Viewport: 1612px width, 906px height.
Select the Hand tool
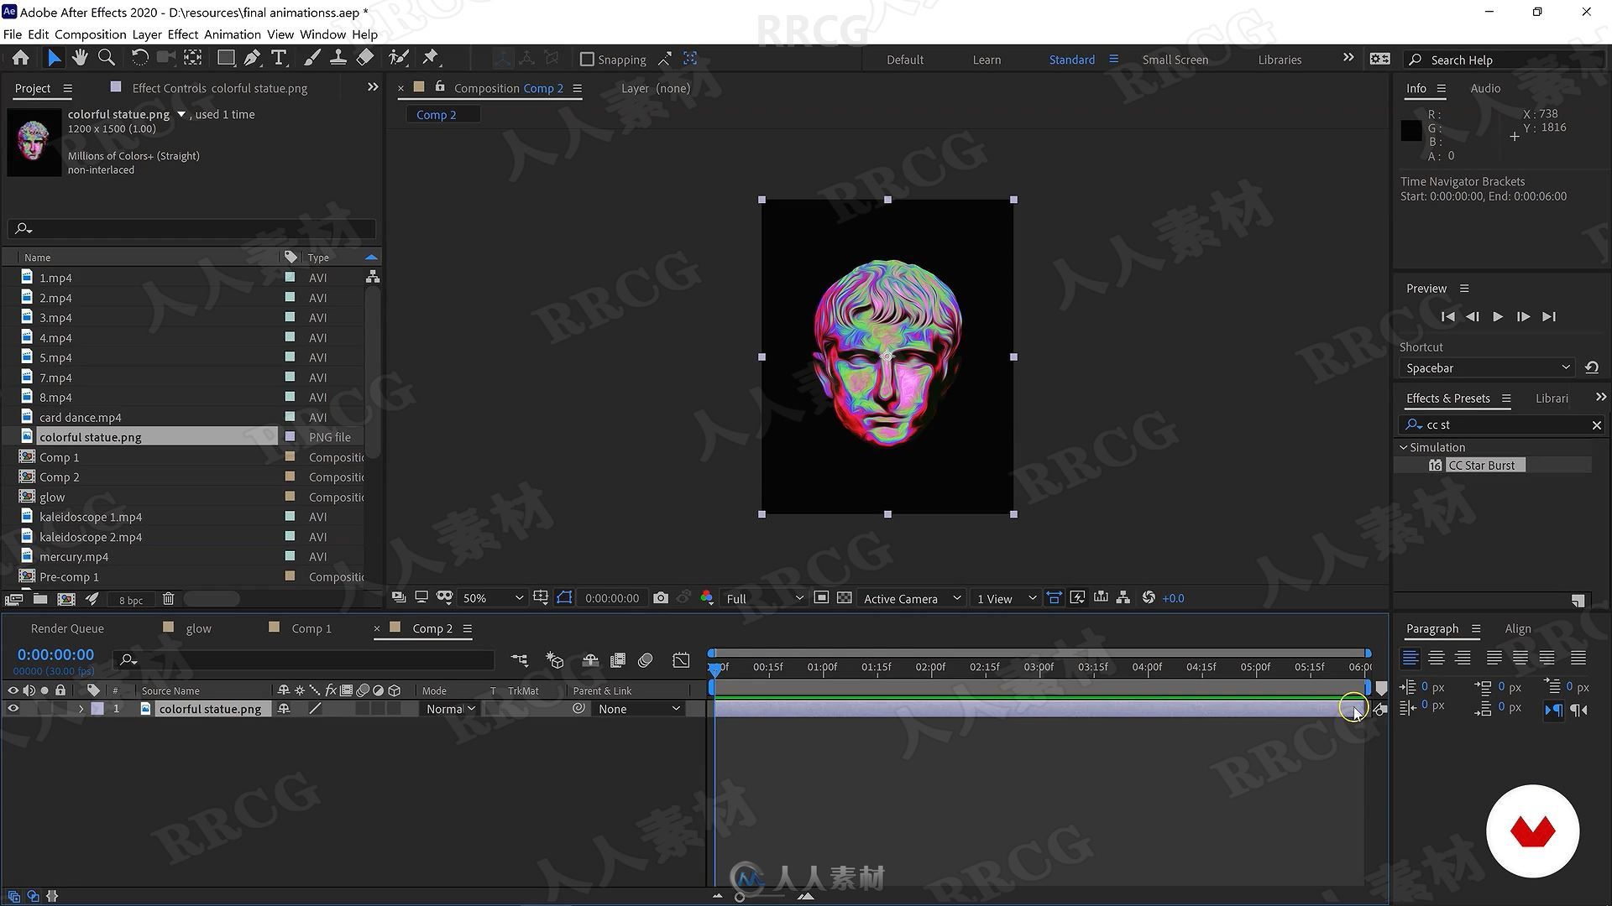[80, 58]
